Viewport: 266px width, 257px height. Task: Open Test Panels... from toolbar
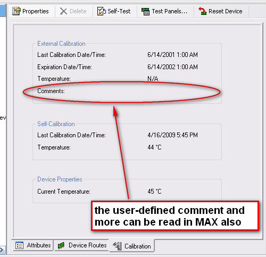[170, 11]
